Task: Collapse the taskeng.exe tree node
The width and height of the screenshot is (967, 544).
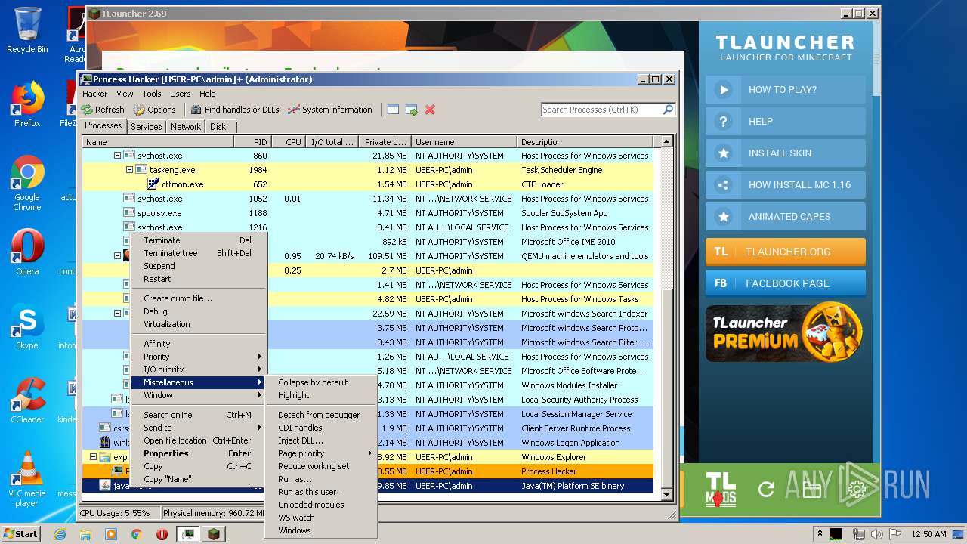Action: click(x=129, y=170)
